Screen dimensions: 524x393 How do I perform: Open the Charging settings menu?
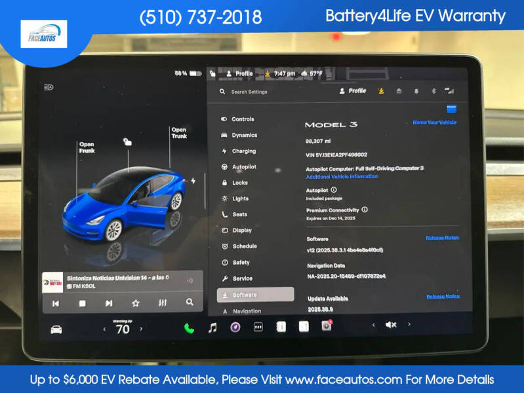click(239, 151)
